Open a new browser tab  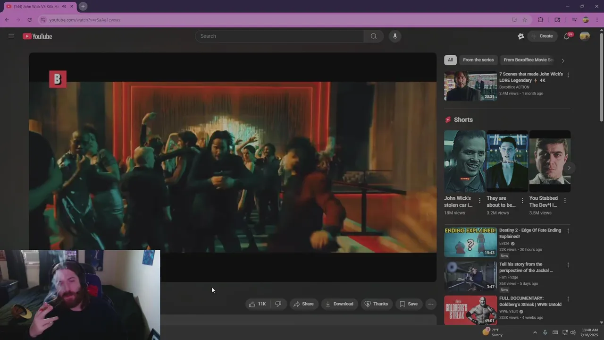83,6
